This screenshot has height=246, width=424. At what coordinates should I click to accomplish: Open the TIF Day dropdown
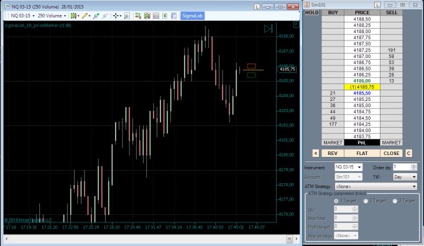[405, 177]
